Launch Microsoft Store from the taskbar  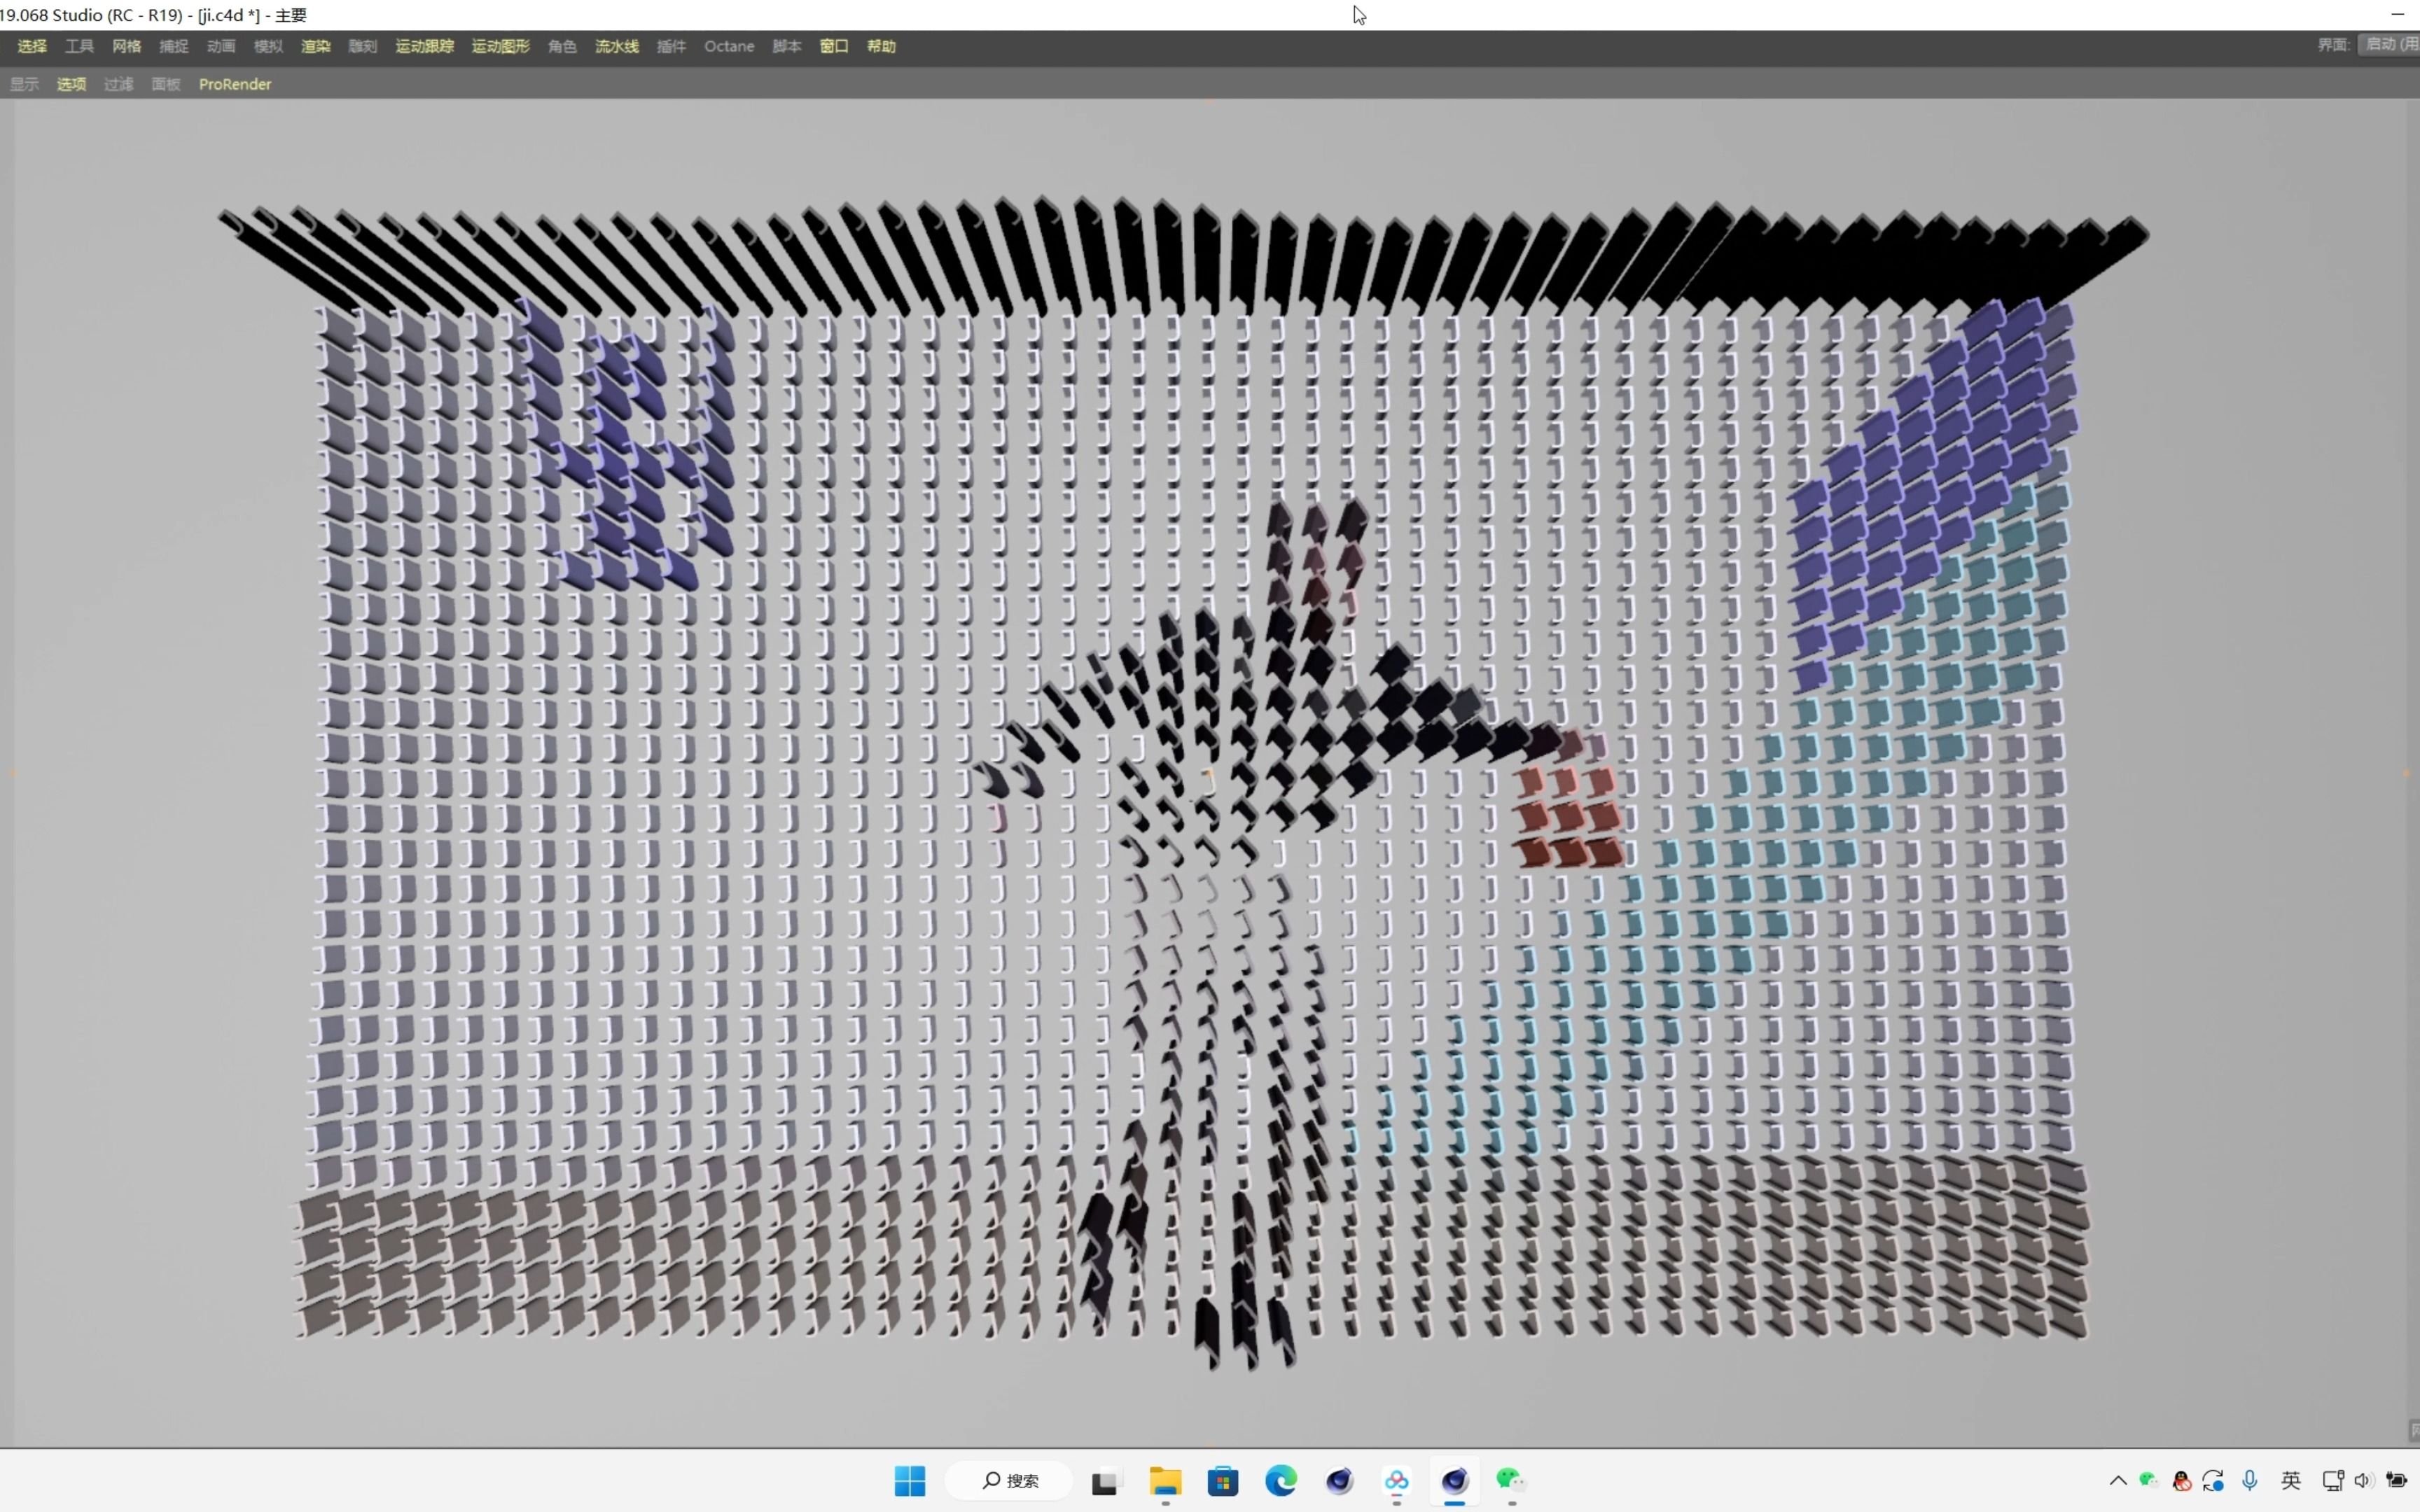1222,1480
